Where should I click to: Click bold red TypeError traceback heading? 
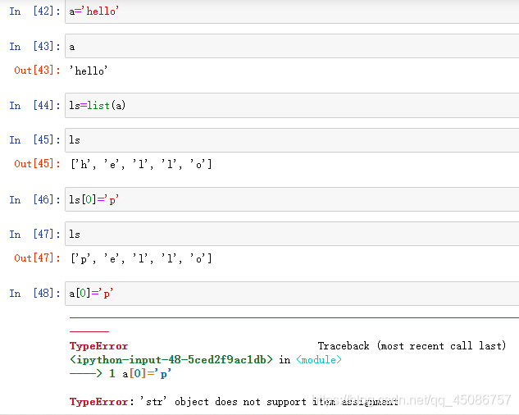(x=98, y=346)
